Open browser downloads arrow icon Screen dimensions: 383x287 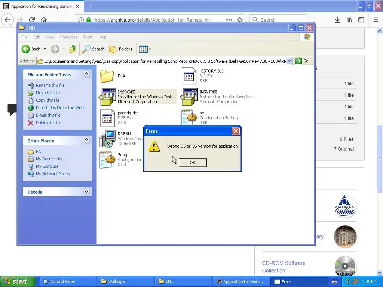pos(337,20)
